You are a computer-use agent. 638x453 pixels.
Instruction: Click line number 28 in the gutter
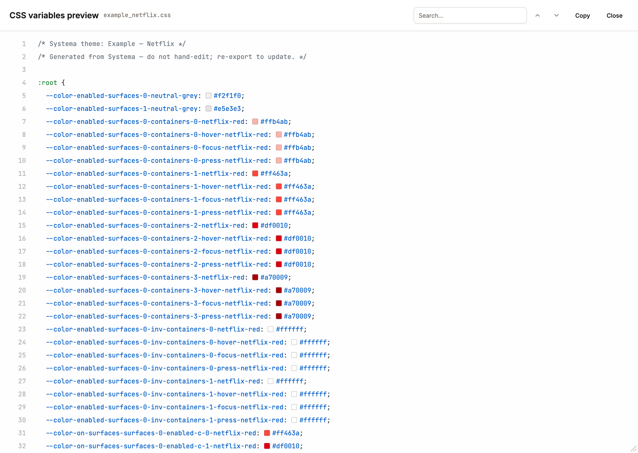(x=22, y=394)
